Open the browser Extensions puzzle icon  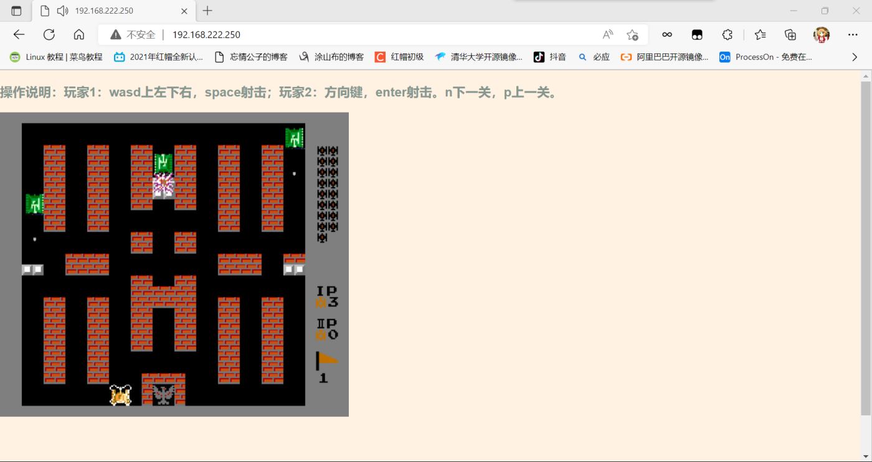pos(727,35)
